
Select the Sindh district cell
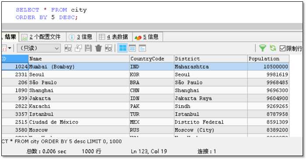pos(211,106)
